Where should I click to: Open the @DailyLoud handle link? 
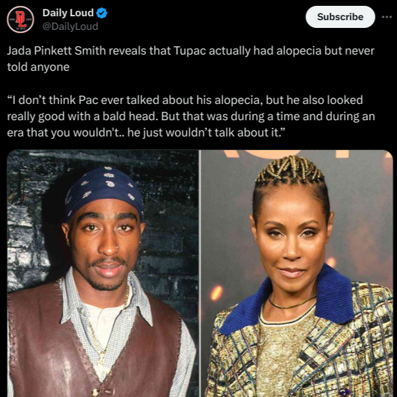point(70,27)
